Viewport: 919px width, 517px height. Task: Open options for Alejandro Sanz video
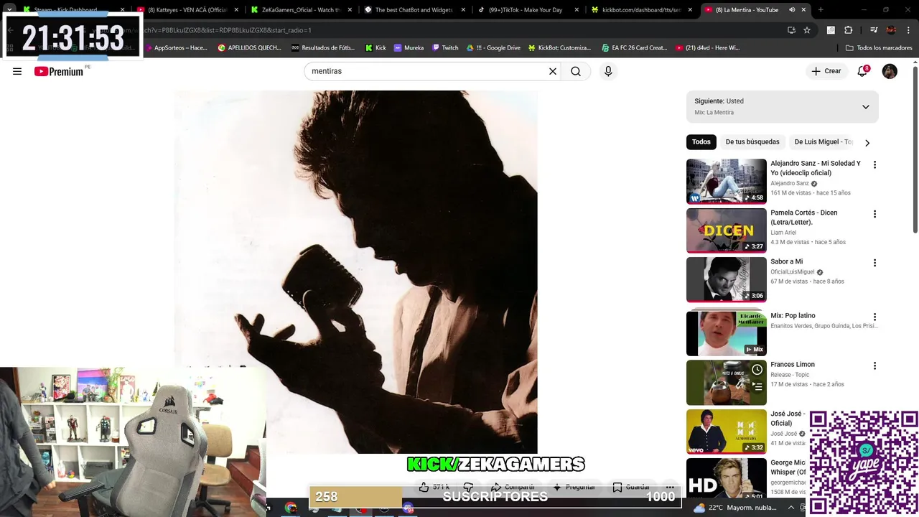tap(874, 164)
